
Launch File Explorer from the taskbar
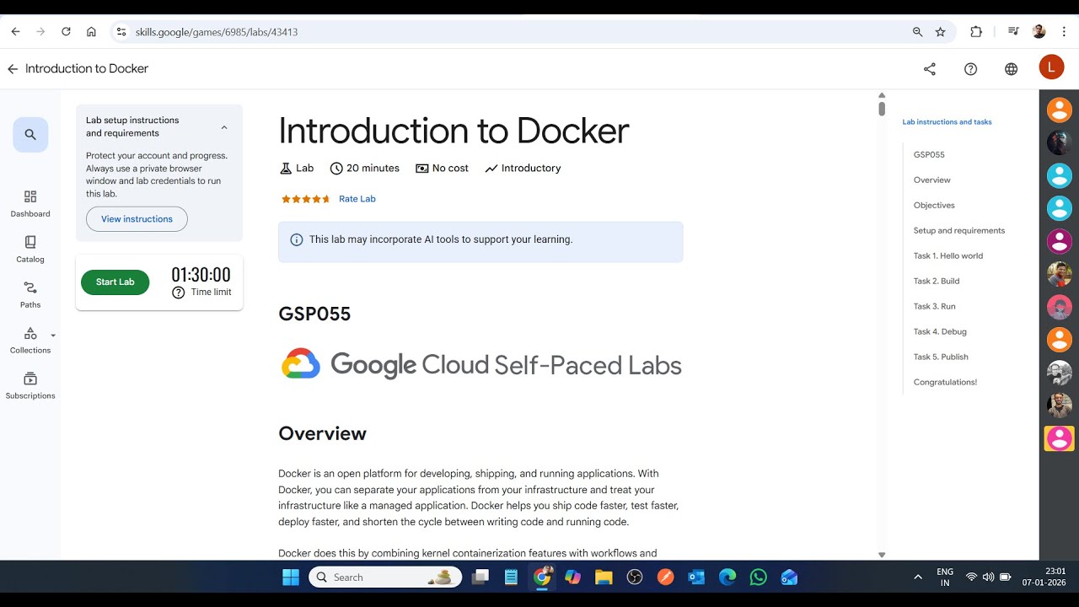click(x=603, y=577)
